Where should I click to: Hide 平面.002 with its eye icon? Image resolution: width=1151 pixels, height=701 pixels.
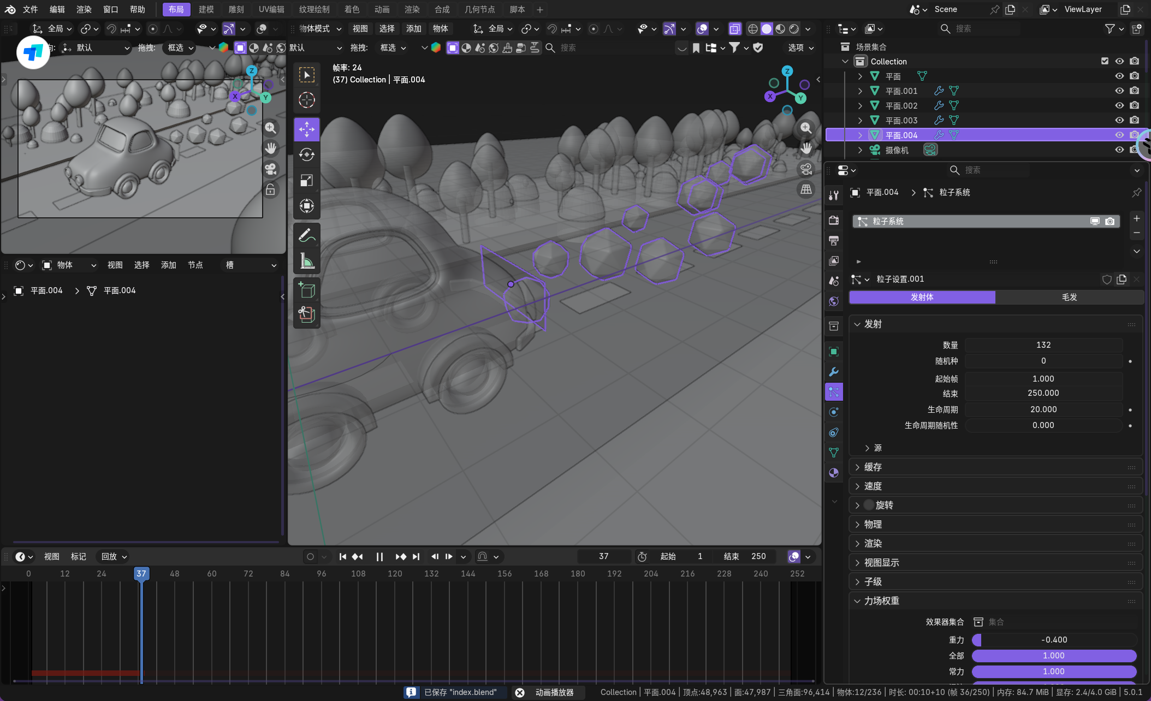tap(1119, 105)
